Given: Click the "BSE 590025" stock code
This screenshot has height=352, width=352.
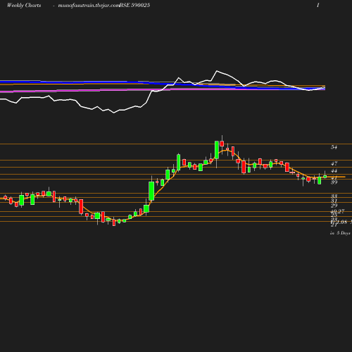Looking at the screenshot, I should point(134,6).
